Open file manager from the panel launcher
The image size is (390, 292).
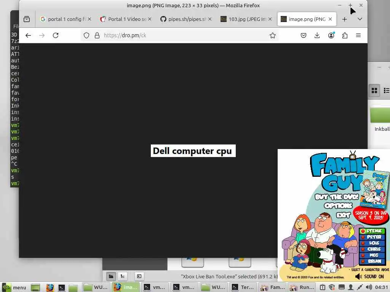[73, 287]
